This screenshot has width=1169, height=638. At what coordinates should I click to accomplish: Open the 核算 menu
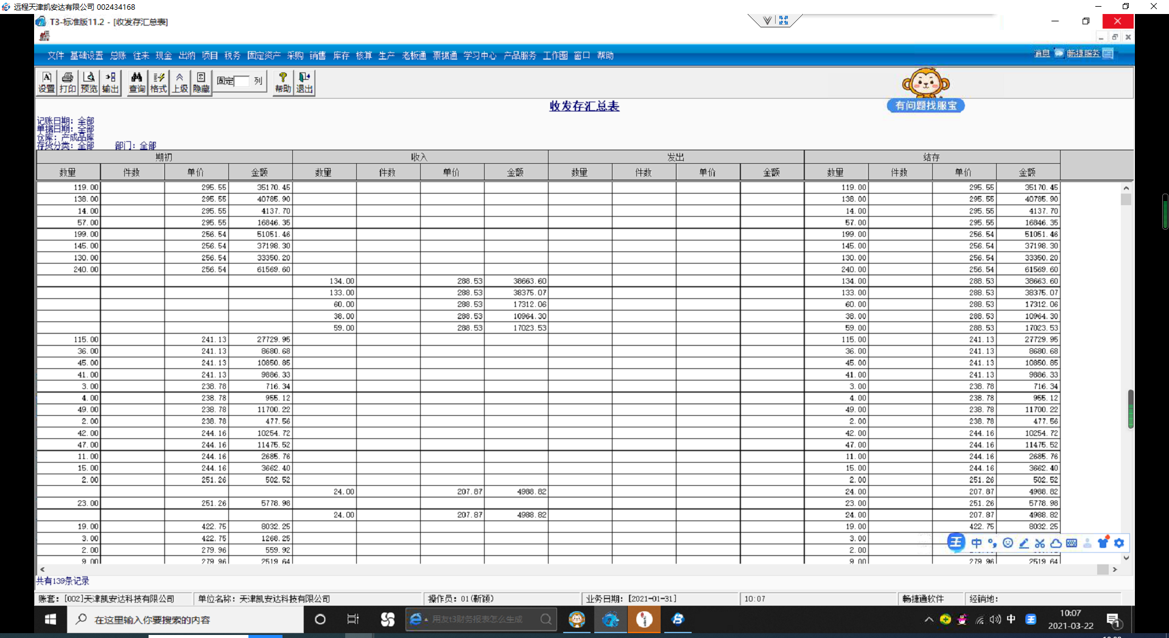point(363,55)
